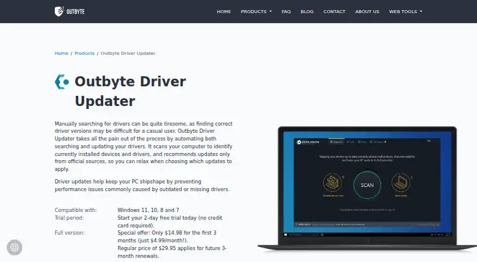
Task: Click the Products breadcrumb link
Action: coord(84,53)
